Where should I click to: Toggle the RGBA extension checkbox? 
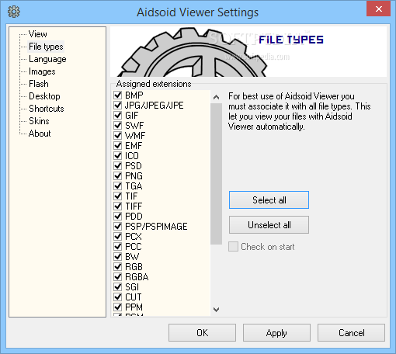pyautogui.click(x=118, y=276)
